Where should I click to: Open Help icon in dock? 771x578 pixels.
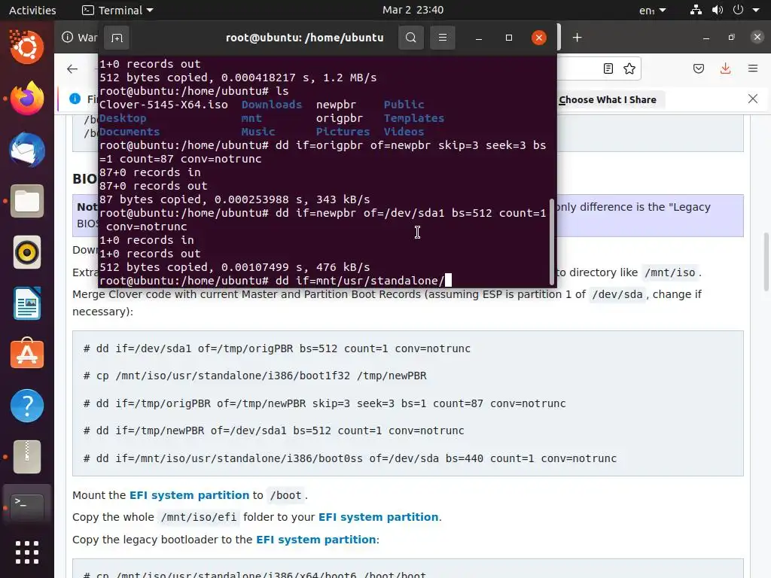coord(26,406)
